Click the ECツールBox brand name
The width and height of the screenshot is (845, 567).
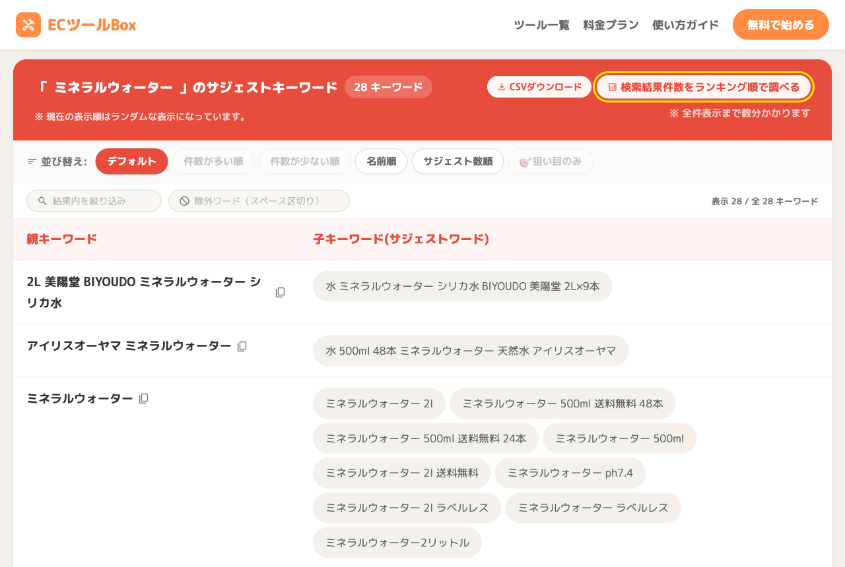(x=92, y=25)
